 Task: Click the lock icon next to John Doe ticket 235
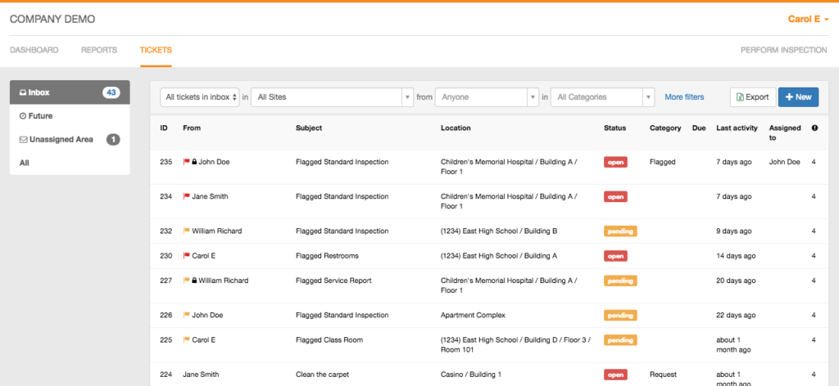pos(194,162)
